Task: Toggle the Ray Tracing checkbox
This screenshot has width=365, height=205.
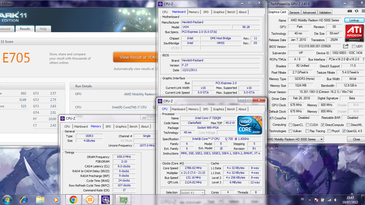Action: click(x=307, y=131)
